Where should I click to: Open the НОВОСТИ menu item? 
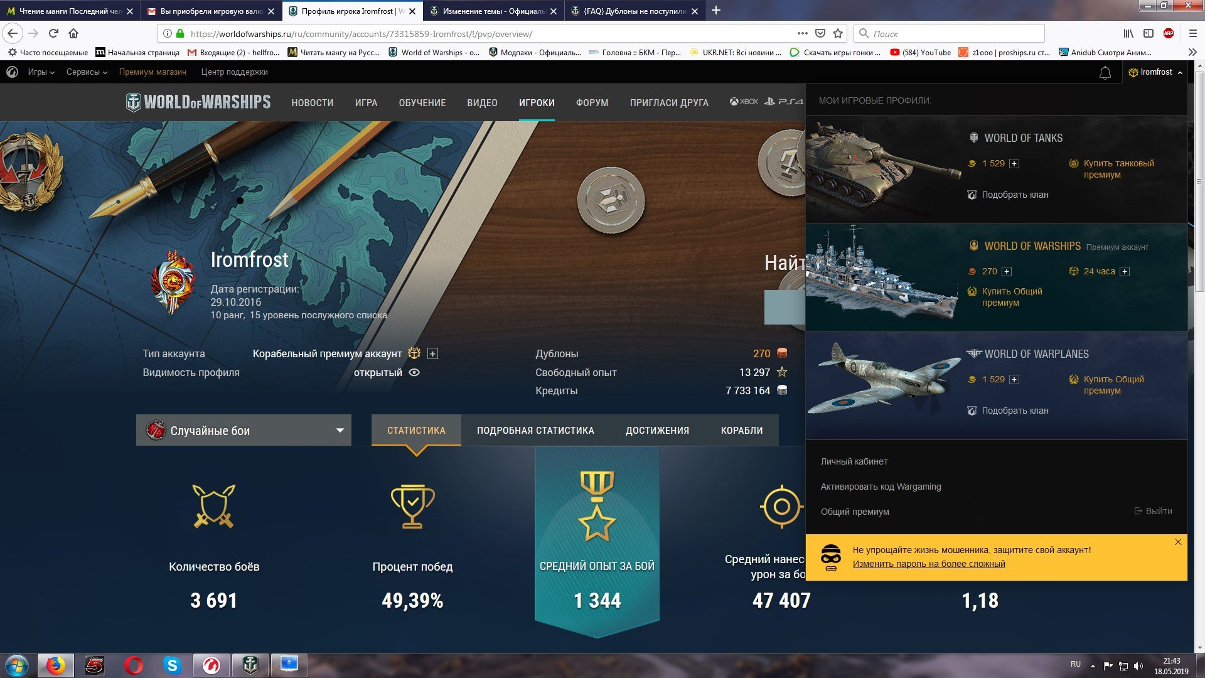(x=312, y=103)
